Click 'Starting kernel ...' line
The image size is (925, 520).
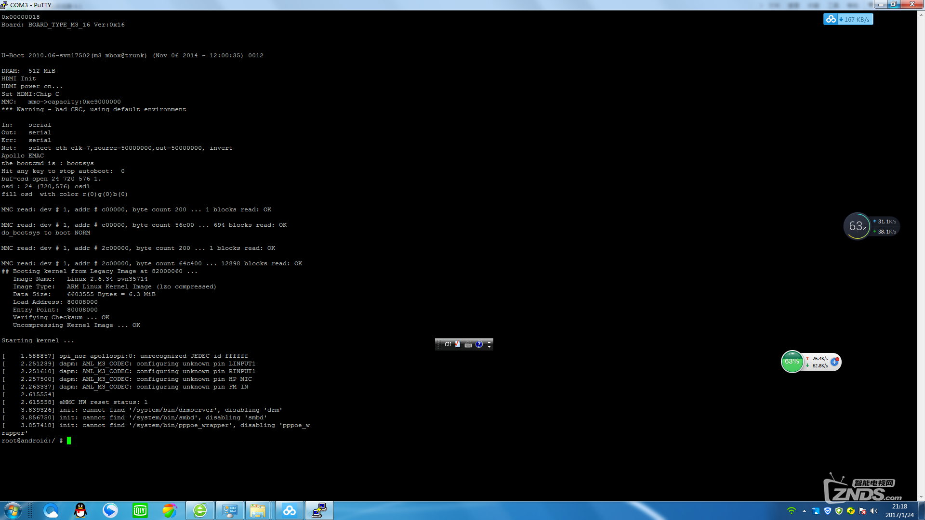coord(38,340)
